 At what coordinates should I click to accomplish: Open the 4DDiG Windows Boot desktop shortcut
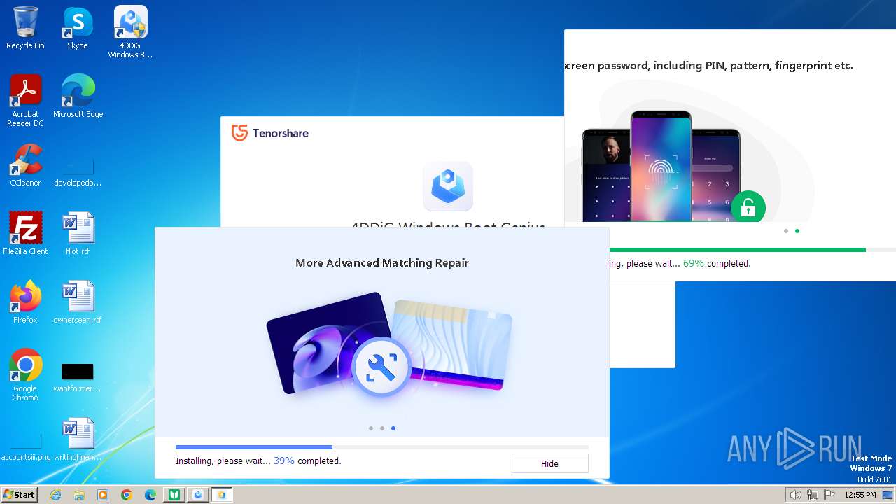click(x=130, y=31)
